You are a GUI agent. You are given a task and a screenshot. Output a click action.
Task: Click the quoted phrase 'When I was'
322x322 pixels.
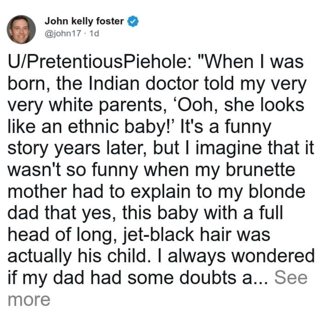[250, 62]
